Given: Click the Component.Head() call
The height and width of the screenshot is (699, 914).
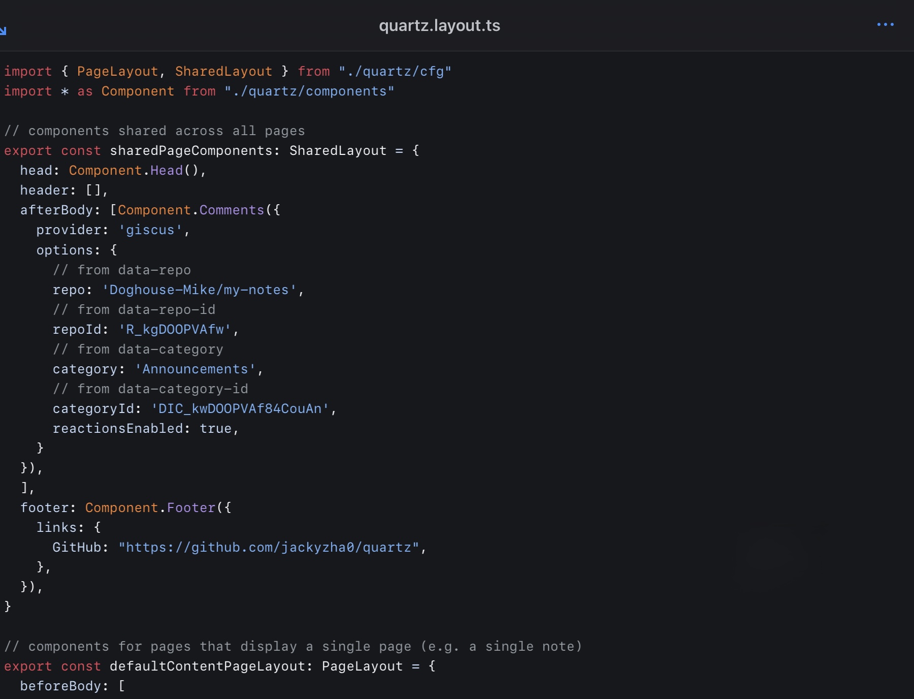Looking at the screenshot, I should [133, 171].
